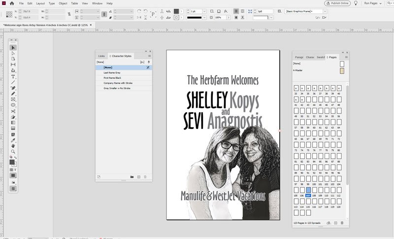The height and width of the screenshot is (239, 394).
Task: Select the Zoom tool
Action: pos(13,151)
